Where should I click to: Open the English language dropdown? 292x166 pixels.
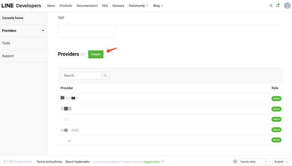[x=281, y=162]
